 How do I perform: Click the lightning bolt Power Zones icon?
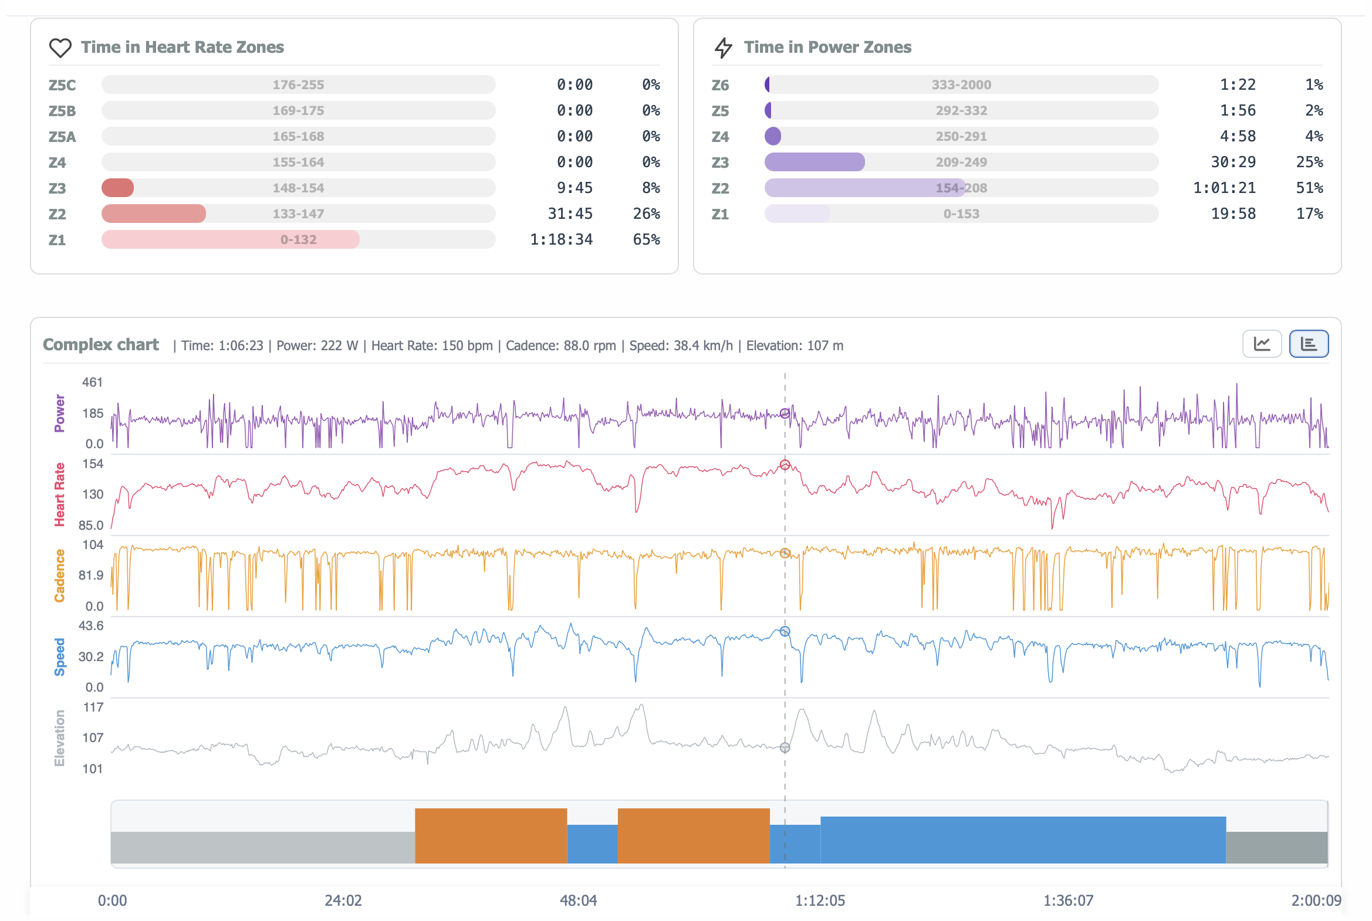[x=723, y=48]
